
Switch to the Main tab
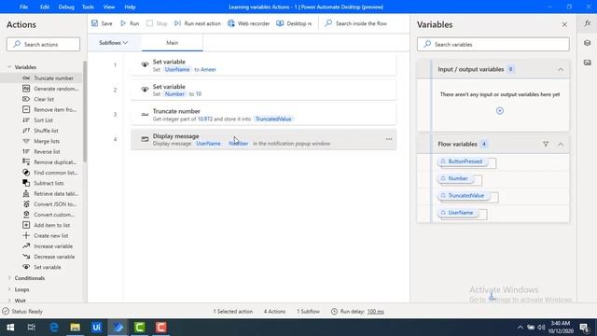click(172, 43)
